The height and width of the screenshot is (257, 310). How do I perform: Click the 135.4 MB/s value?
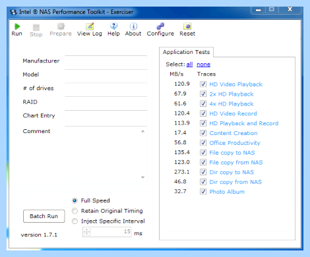pyautogui.click(x=182, y=152)
